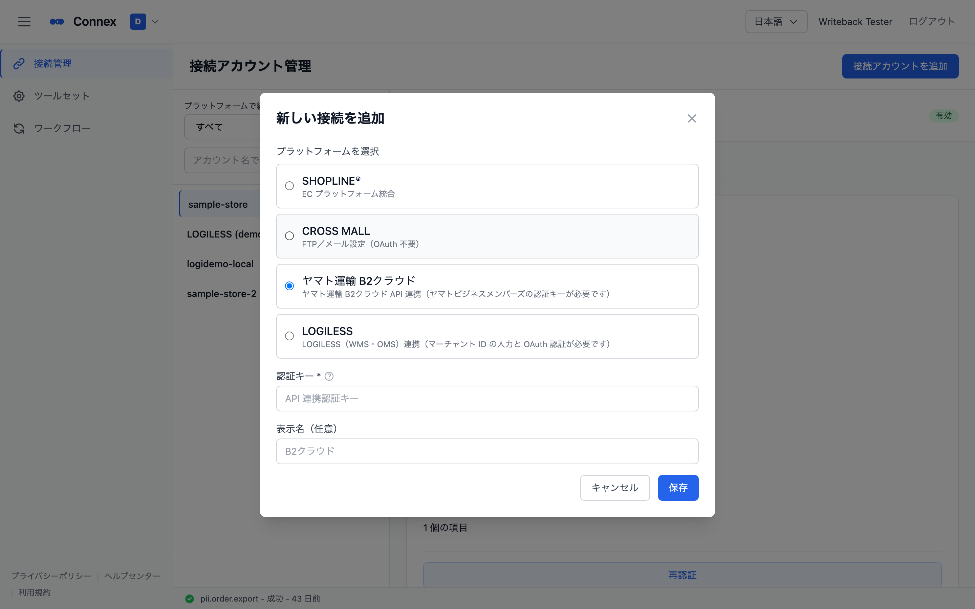975x609 pixels.
Task: Open 利用規約 link
Action: 35,592
